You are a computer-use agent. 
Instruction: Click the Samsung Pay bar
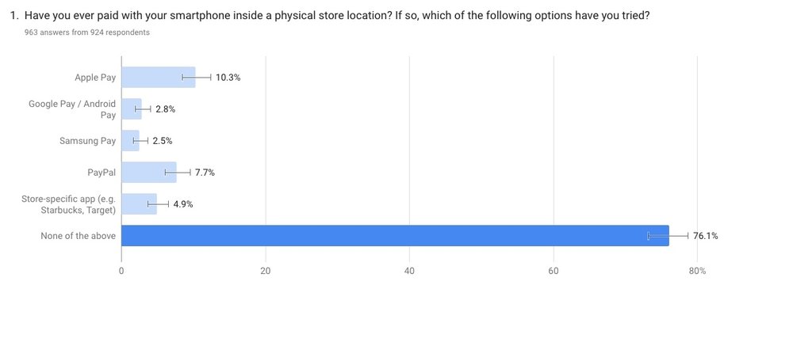(x=131, y=141)
